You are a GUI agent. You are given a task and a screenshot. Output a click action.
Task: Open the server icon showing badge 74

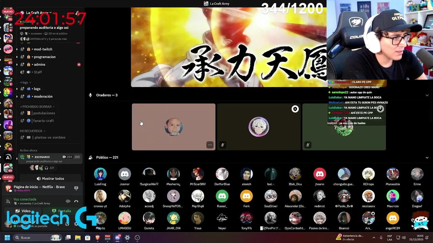(x=8, y=38)
